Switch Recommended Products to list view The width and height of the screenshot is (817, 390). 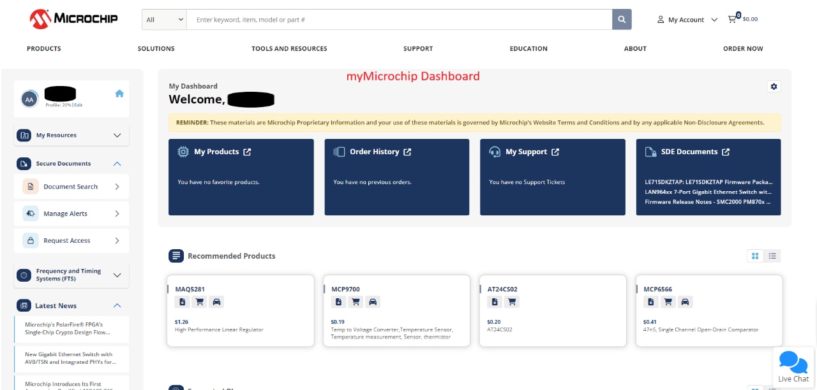pos(772,256)
